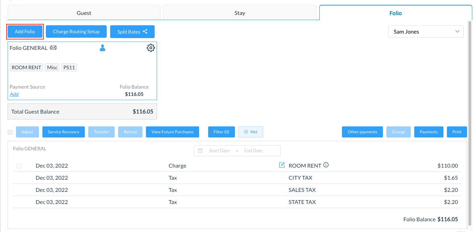
Task: Check the select-all checkbox beside Adjust
Action: pos(10,132)
